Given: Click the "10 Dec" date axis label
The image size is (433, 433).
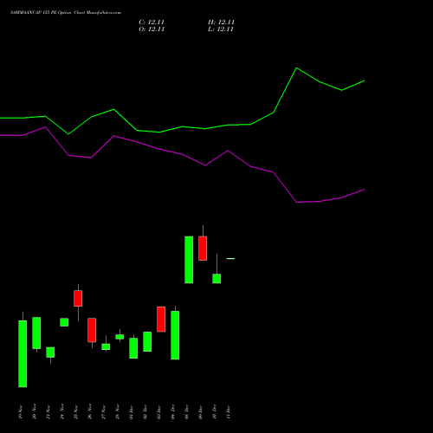Looking at the screenshot, I should tap(215, 411).
